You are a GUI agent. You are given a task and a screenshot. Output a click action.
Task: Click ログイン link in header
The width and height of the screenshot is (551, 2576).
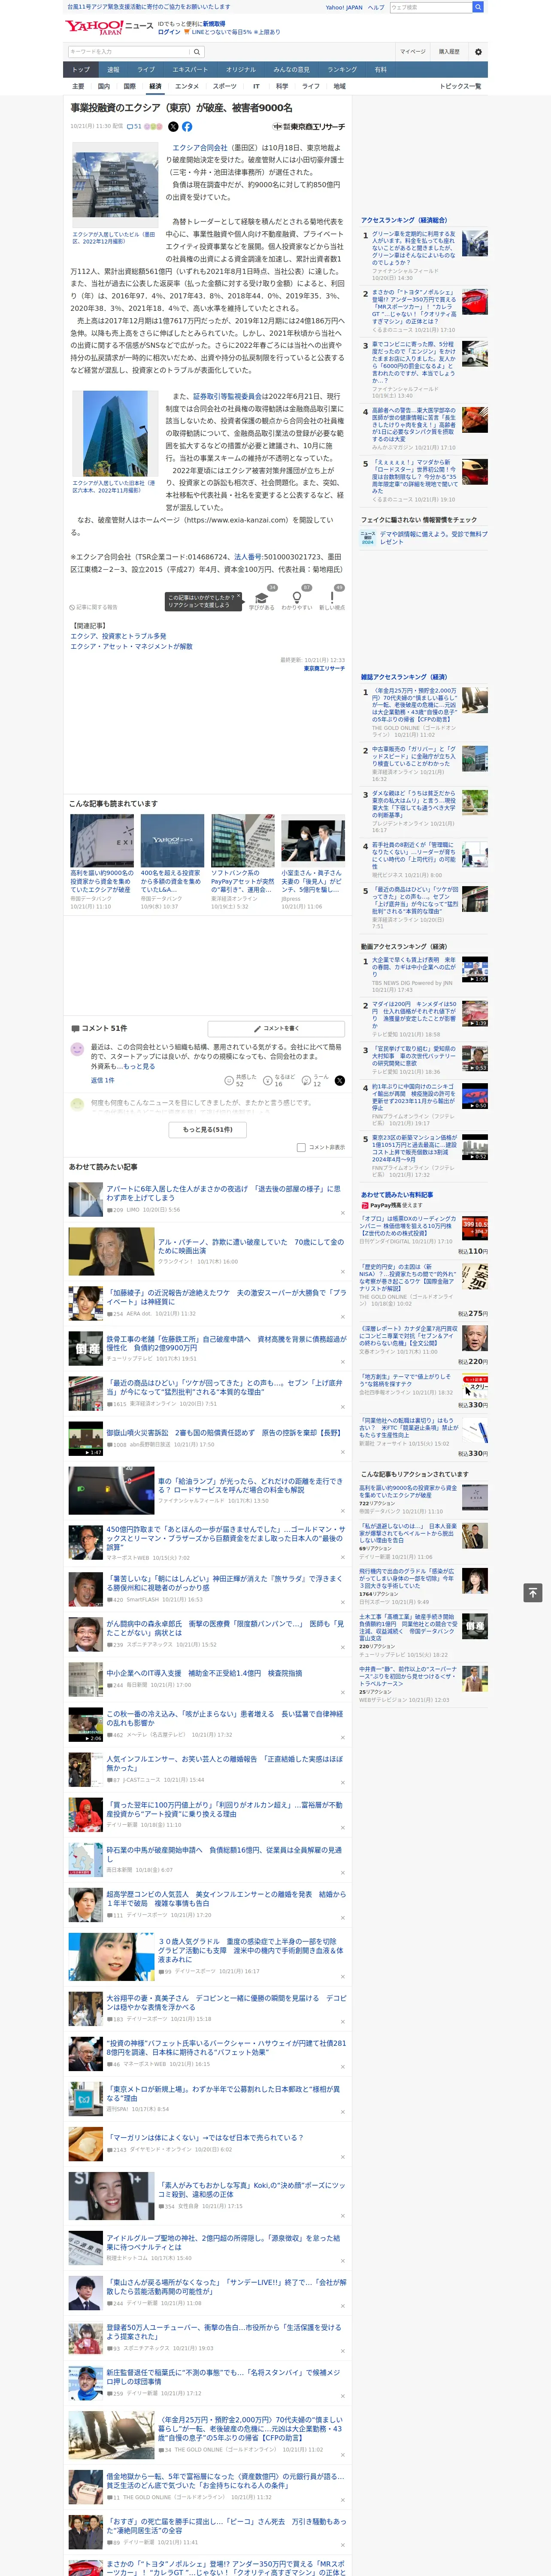coord(169,32)
